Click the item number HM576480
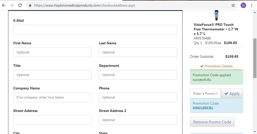 point(202,38)
